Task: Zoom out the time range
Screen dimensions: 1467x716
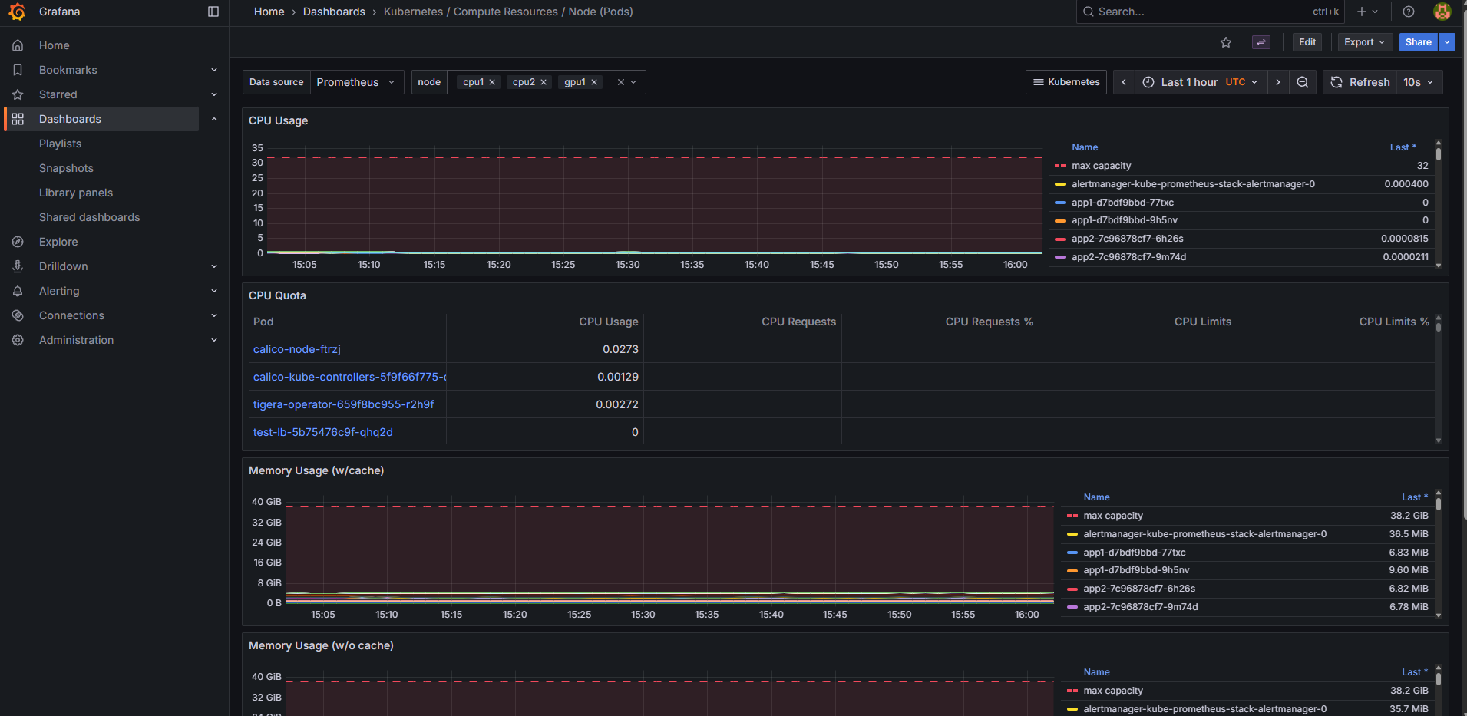Action: pyautogui.click(x=1303, y=82)
